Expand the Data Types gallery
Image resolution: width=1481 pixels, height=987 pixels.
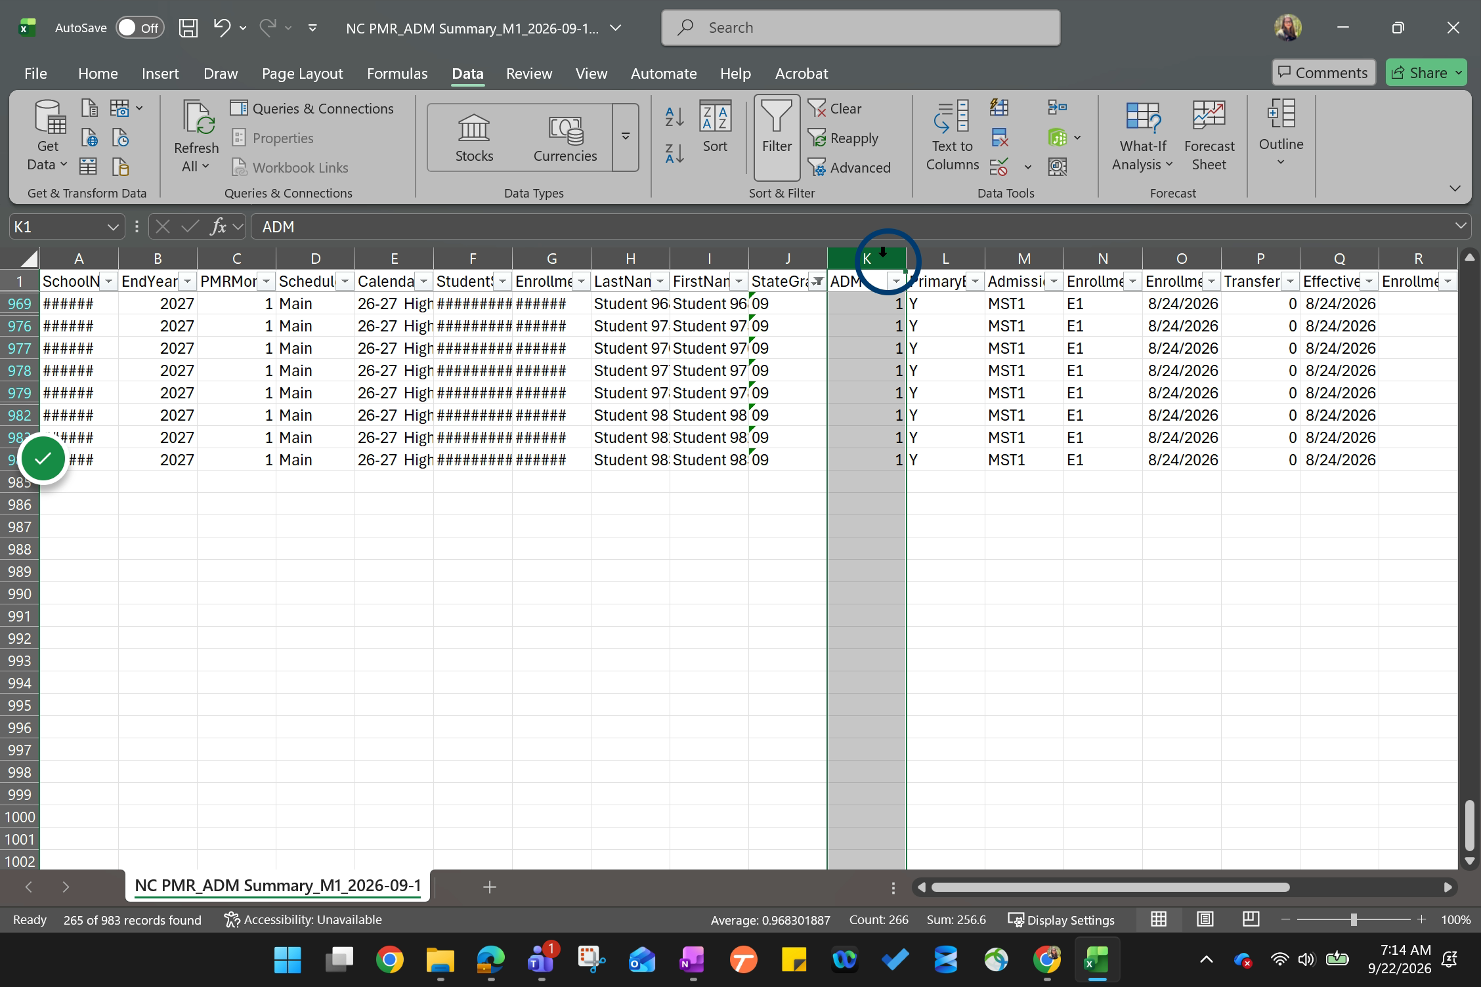tap(626, 136)
